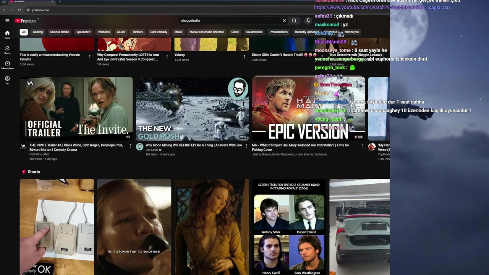The width and height of the screenshot is (489, 275).
Task: Open Why Moon Mining Will DEFINITELY title
Action: pyautogui.click(x=194, y=145)
